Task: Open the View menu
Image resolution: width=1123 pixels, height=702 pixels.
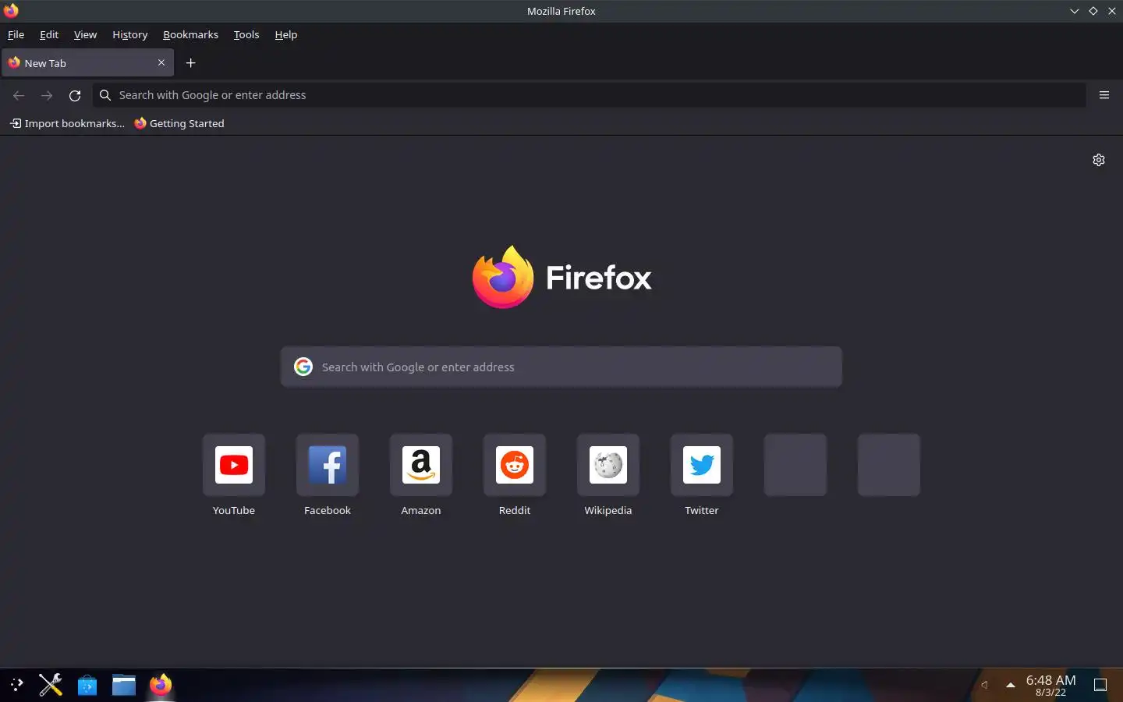Action: pos(85,34)
